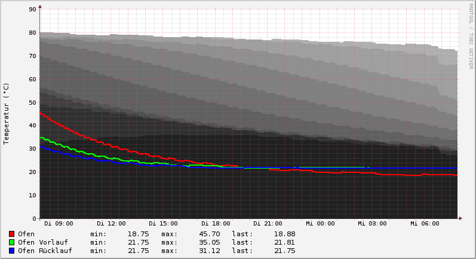
Task: Click the RRDTOOL / TOBI OETIKER watermark
Action: [471, 36]
